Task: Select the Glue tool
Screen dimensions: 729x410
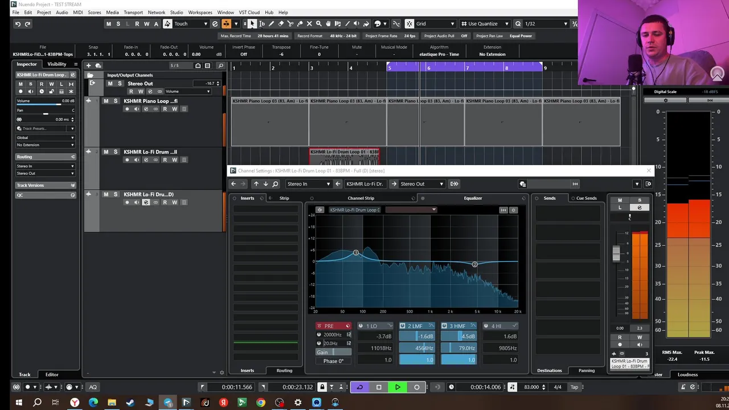Action: click(300, 24)
